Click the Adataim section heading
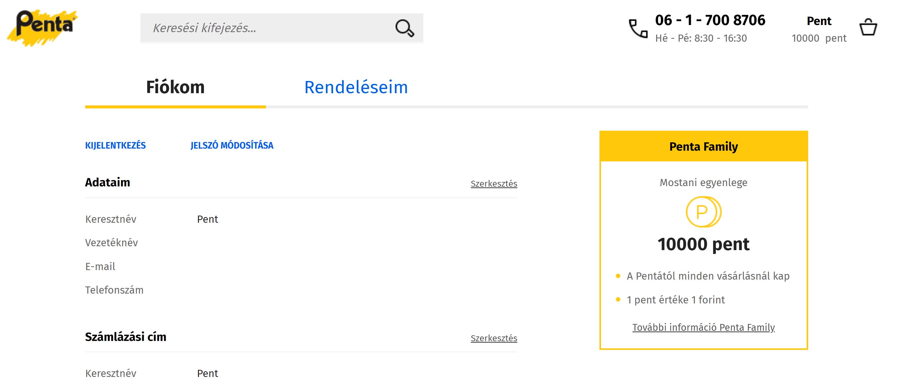This screenshot has width=897, height=385. coord(107,182)
